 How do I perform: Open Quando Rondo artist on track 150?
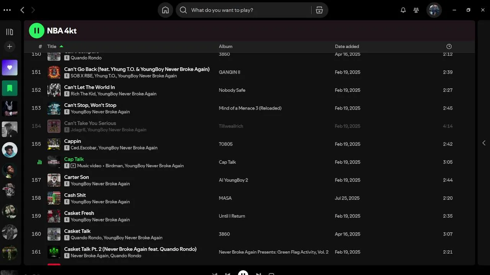[86, 58]
